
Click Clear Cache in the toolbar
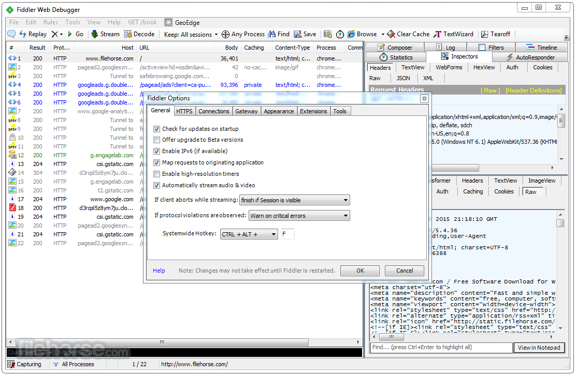click(x=408, y=34)
